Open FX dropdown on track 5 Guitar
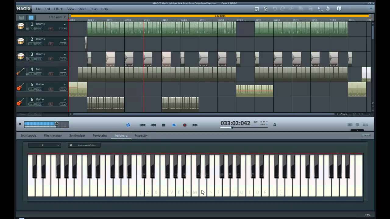 coord(63,89)
